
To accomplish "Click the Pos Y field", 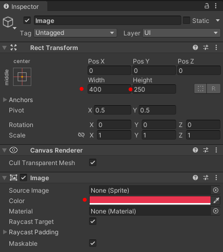I will [154, 70].
